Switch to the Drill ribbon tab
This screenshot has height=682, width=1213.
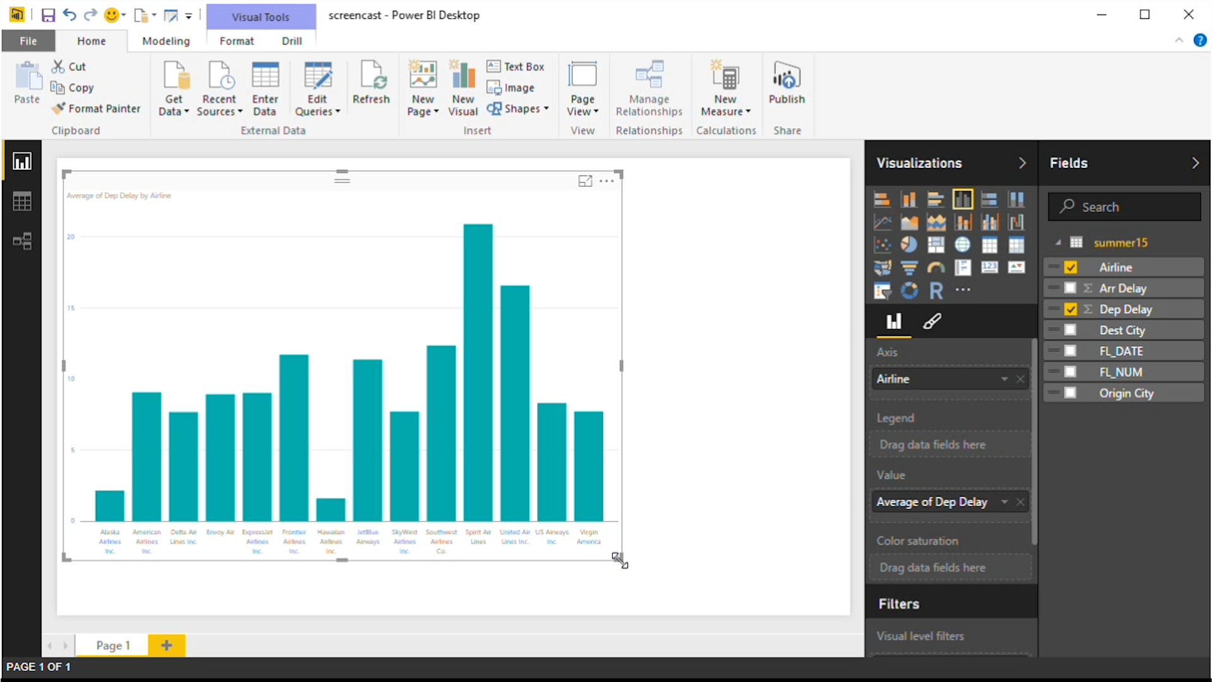click(292, 41)
